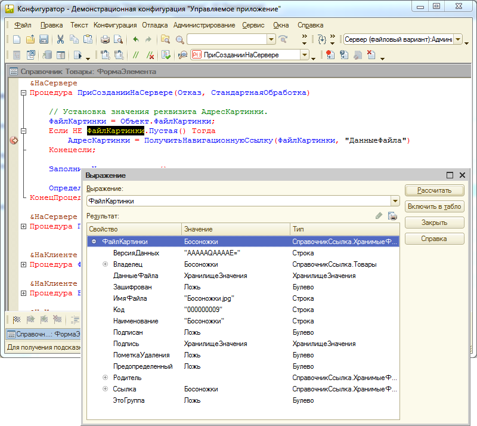Expand the Владелец property row

point(105,264)
